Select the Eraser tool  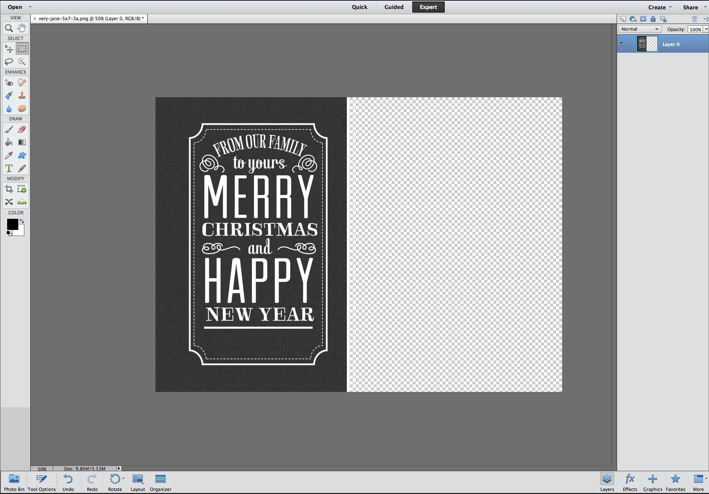click(22, 129)
